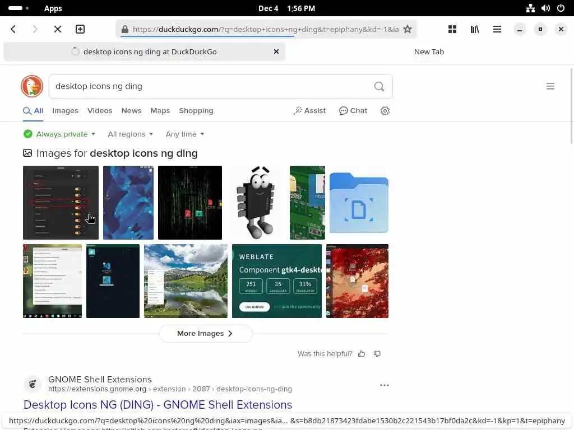Open the dark green desktop menu thumbnail

point(52,281)
